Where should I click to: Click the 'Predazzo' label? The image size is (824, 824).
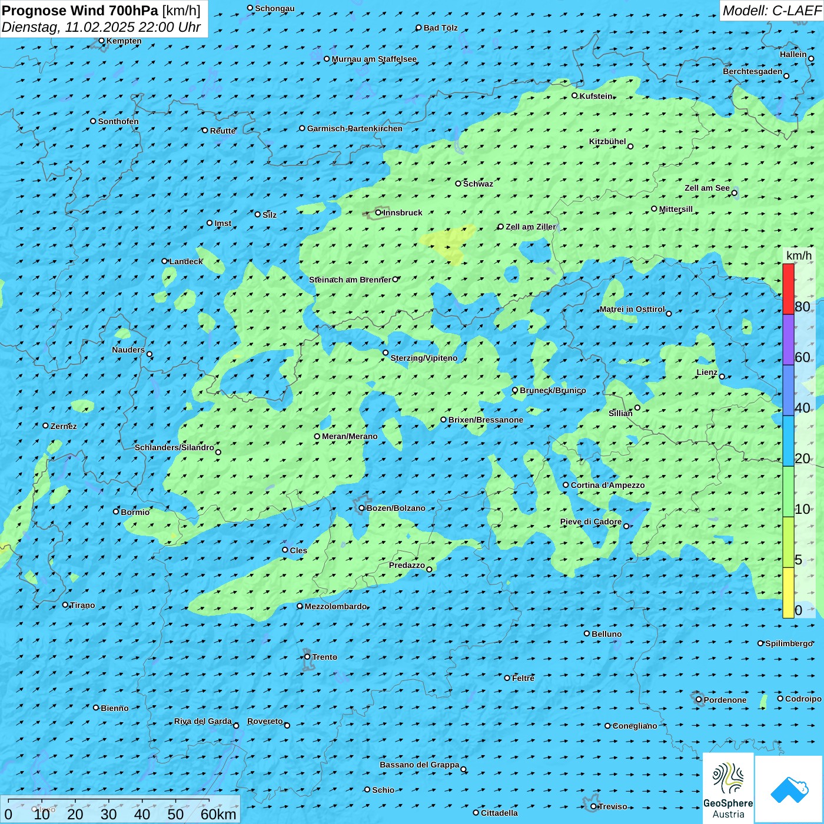click(407, 565)
